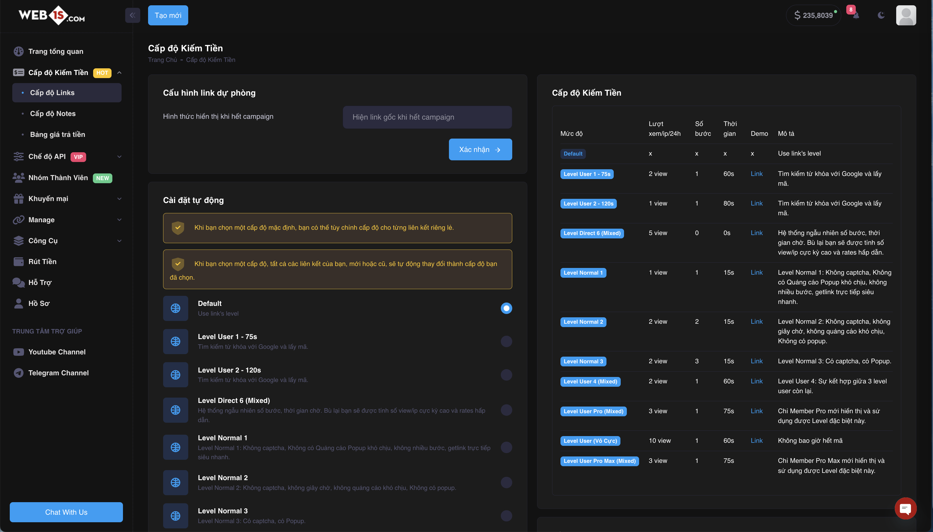The width and height of the screenshot is (933, 532).
Task: Select Level Normal 2 radio button
Action: click(x=506, y=483)
